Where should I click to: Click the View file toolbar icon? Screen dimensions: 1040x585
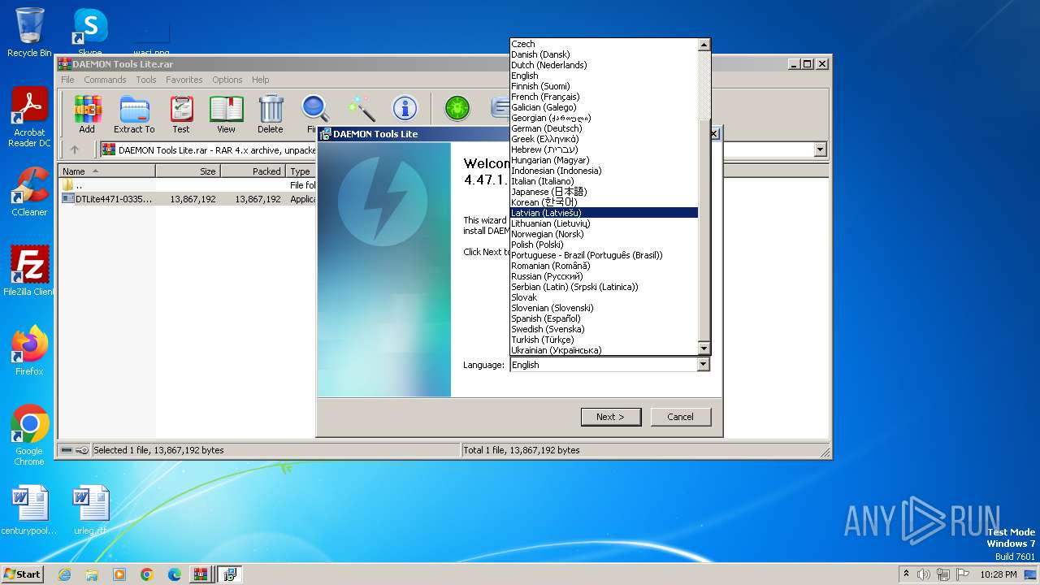click(226, 114)
